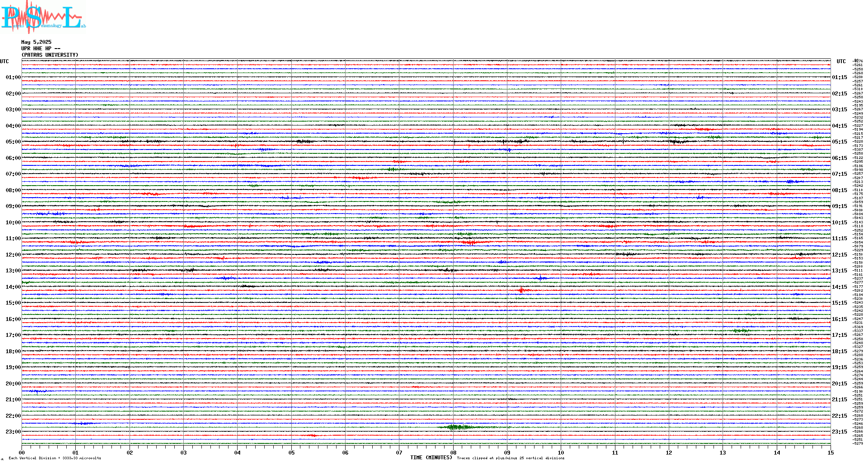This screenshot has height=464, width=865.
Task: Click the 20:00 hour label
Action: (13, 384)
